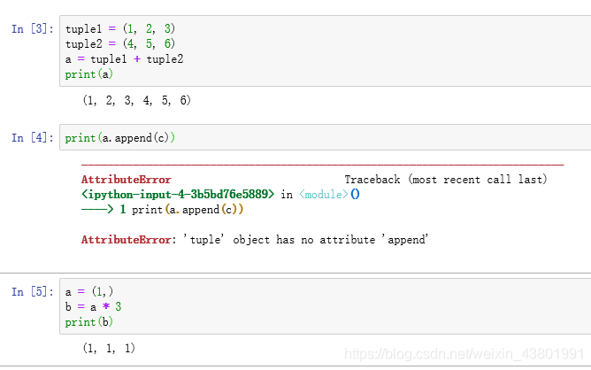591x370 pixels.
Task: Click the 'ipython-input-4-3b5bd76e5889' text
Action: [x=178, y=194]
